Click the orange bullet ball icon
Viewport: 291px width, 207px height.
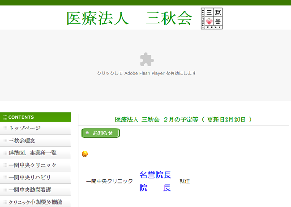tap(85, 154)
